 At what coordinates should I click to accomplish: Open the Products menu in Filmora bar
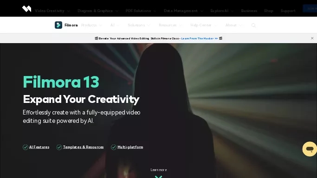pos(91,25)
